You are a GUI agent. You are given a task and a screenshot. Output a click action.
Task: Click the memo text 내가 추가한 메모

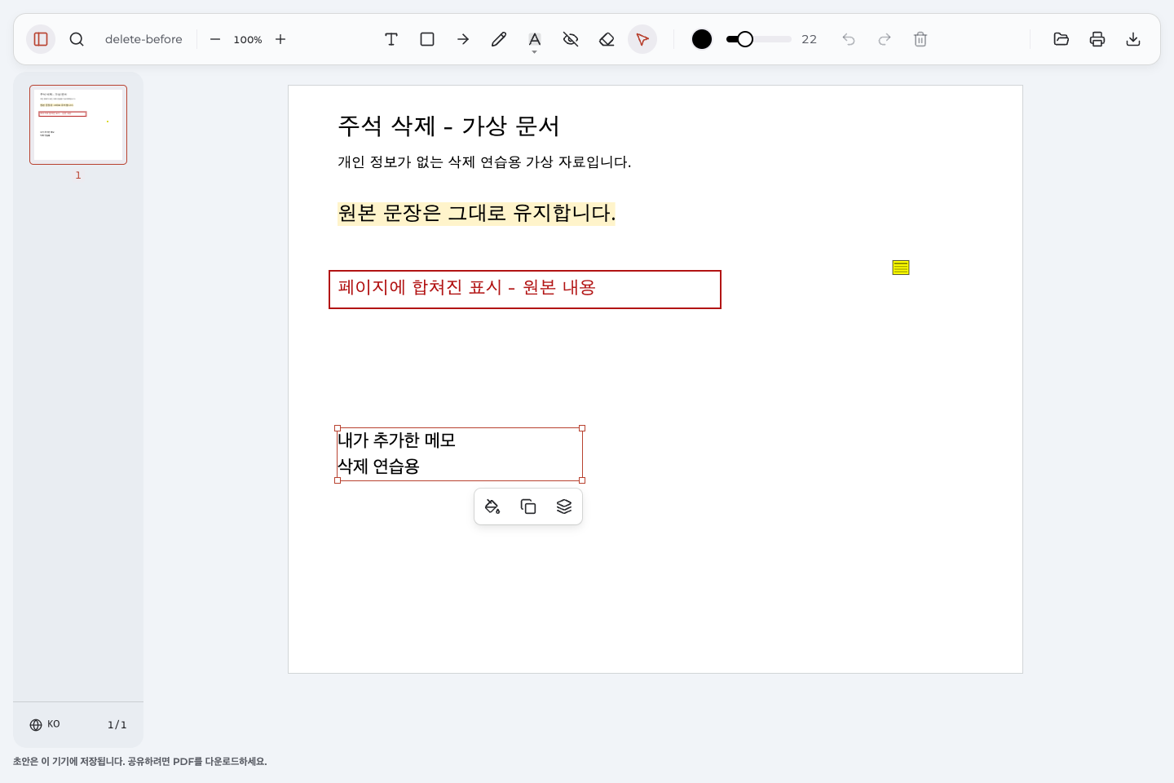(x=397, y=440)
